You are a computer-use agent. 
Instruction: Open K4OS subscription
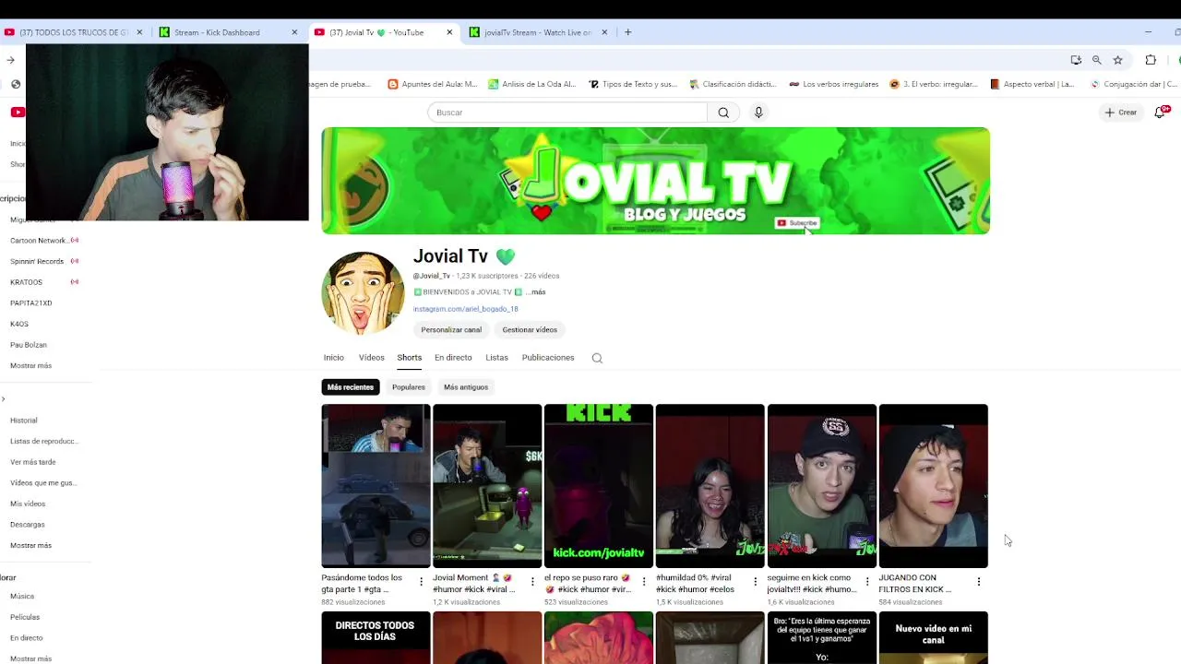tap(19, 324)
